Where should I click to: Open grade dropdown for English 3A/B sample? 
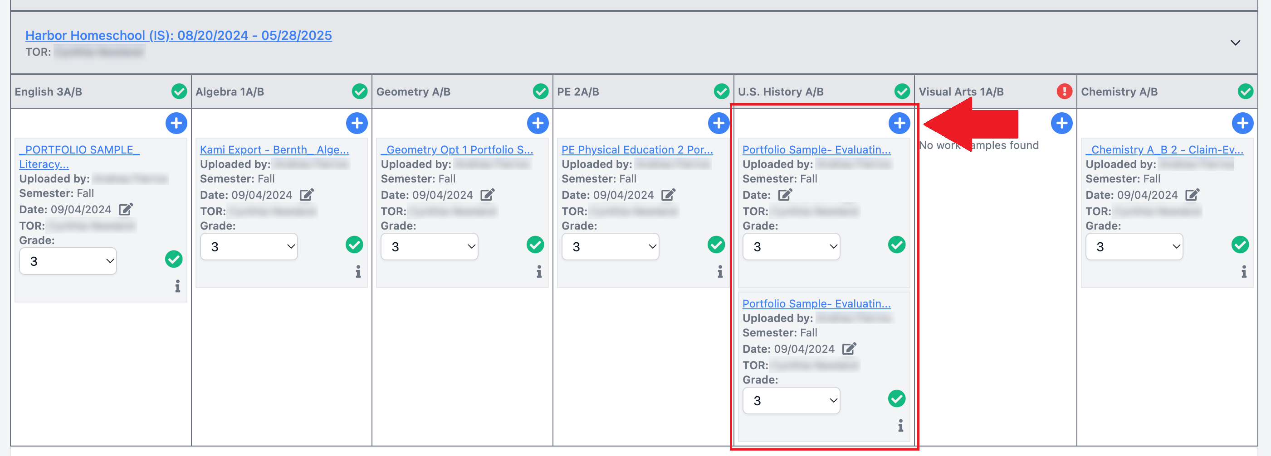[68, 261]
